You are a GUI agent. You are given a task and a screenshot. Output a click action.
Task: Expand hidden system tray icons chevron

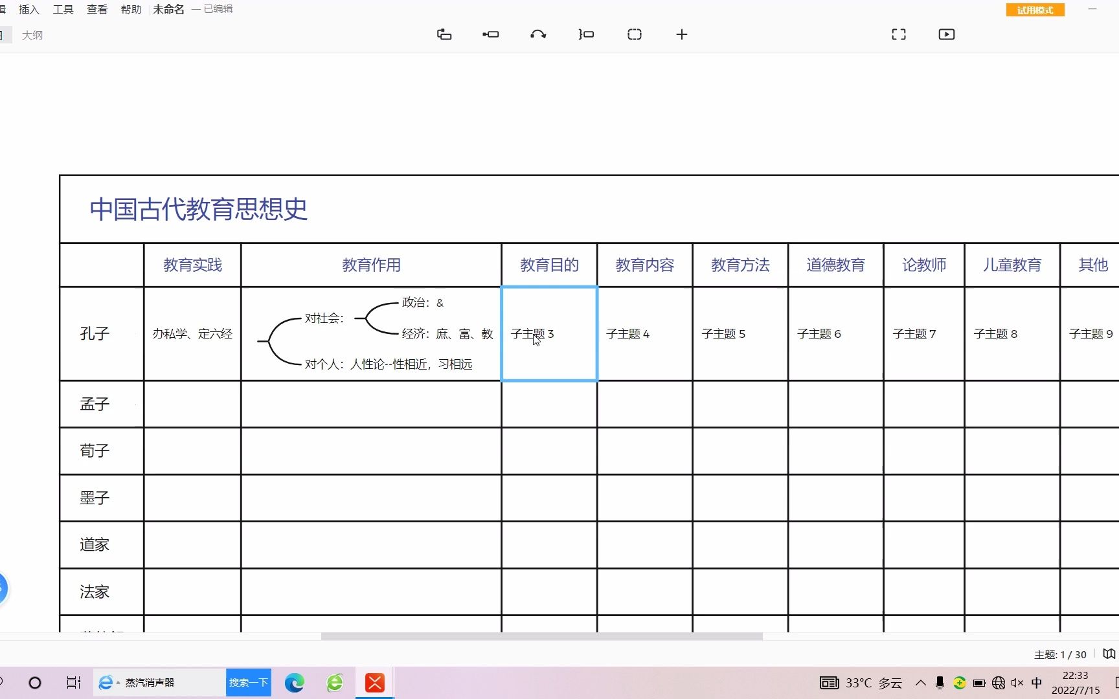click(x=920, y=683)
